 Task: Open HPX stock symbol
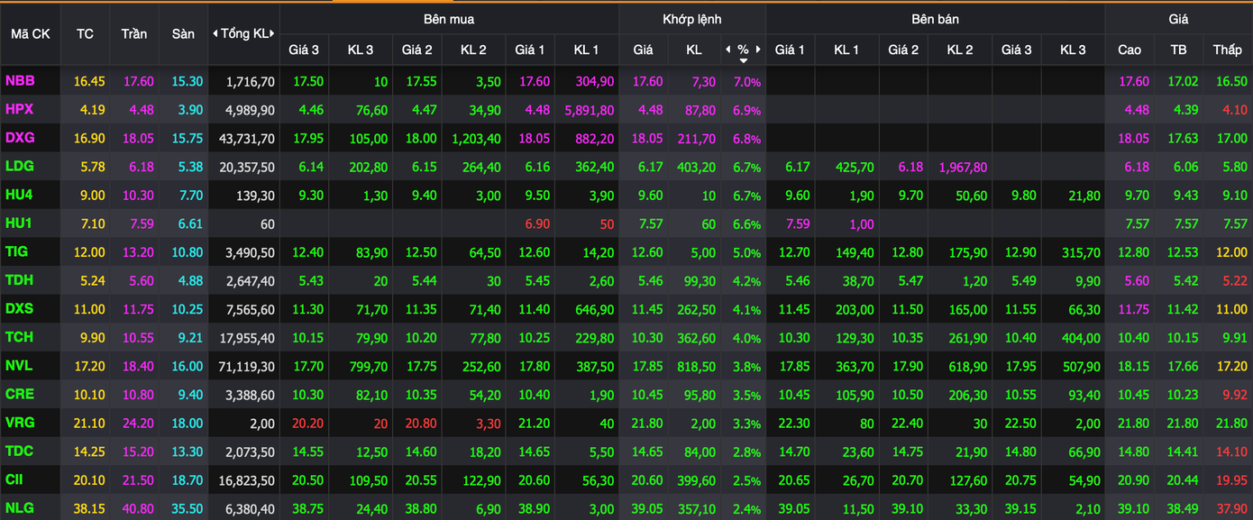pos(19,109)
